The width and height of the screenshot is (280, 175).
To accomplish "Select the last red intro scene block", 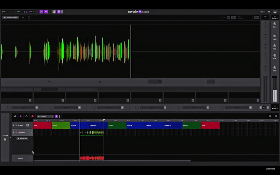I will pyautogui.click(x=210, y=125).
